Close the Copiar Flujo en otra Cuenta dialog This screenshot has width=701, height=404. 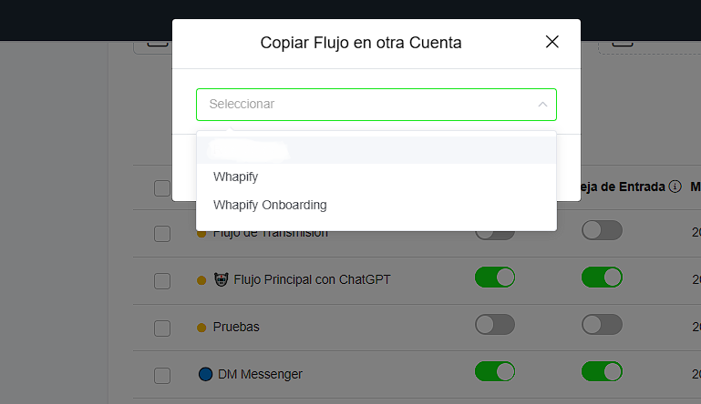552,42
